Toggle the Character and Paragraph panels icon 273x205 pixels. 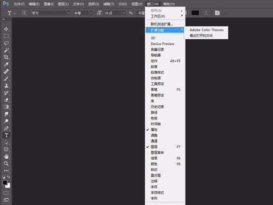tap(217, 13)
